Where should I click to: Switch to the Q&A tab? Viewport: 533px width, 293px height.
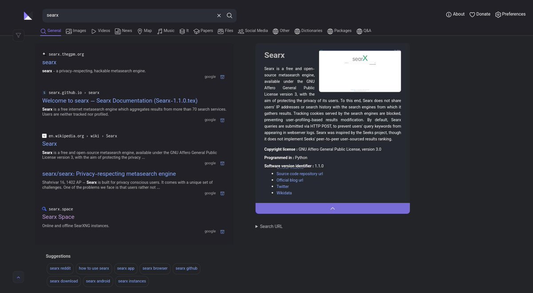(x=364, y=31)
